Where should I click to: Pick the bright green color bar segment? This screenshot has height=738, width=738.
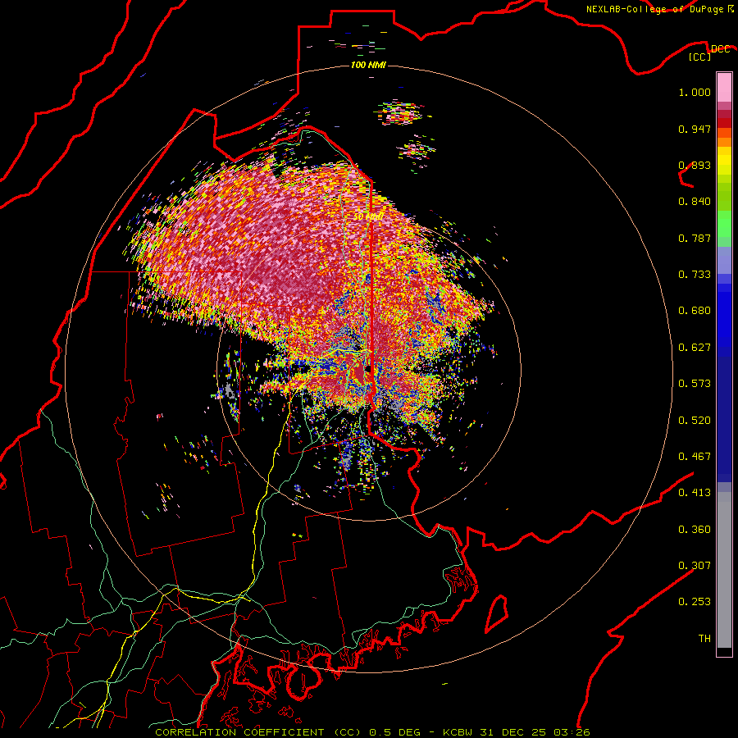724,223
